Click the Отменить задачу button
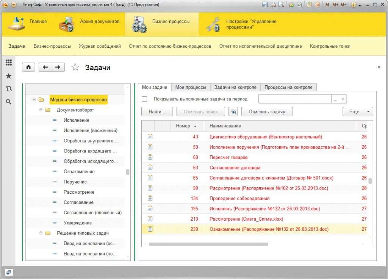 (267, 112)
